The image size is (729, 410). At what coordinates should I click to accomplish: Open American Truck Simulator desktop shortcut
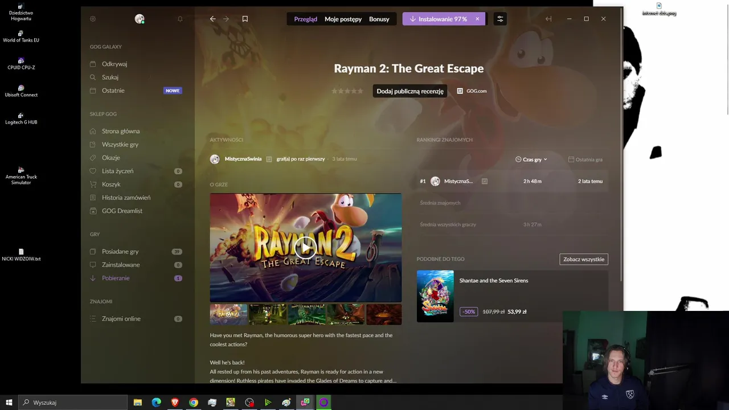tap(21, 176)
